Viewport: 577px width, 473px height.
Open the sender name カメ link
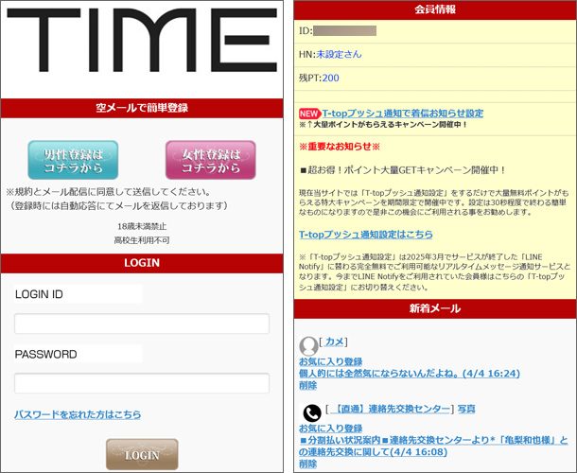tap(335, 340)
